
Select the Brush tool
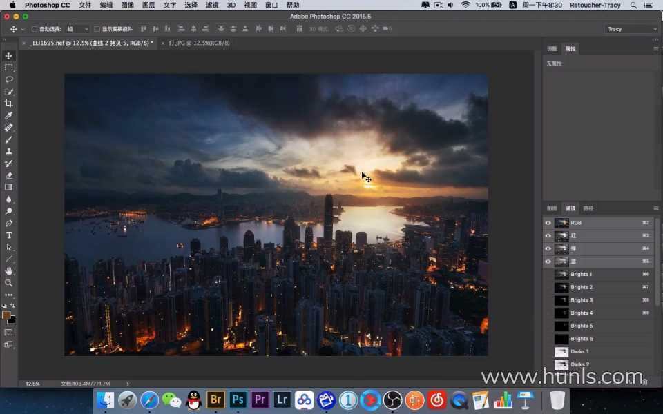click(x=8, y=139)
